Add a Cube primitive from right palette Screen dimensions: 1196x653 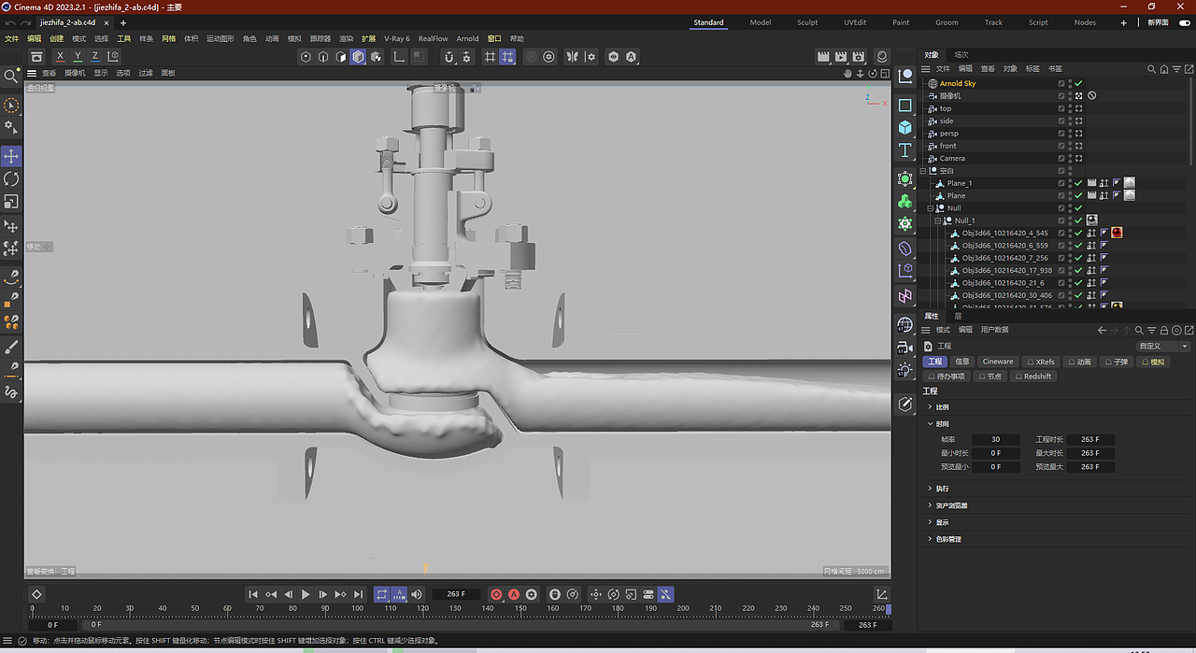904,127
